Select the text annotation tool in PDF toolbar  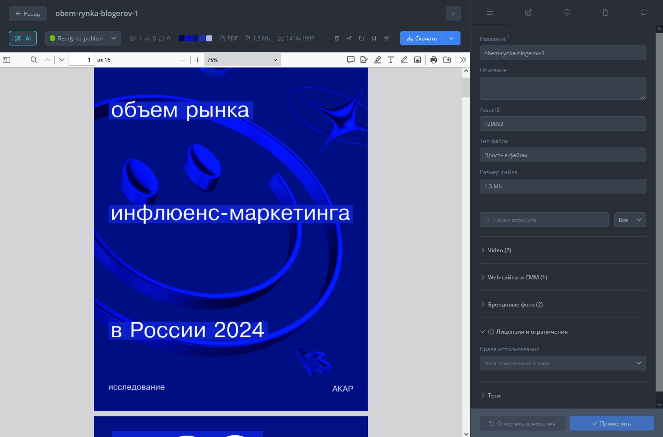tap(391, 60)
